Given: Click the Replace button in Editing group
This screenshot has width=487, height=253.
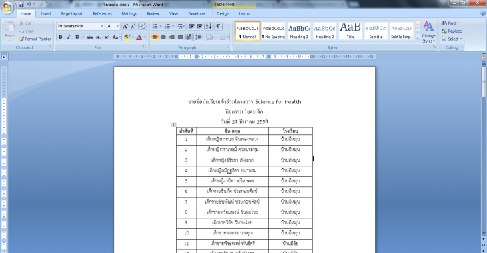Looking at the screenshot, I should 452,31.
